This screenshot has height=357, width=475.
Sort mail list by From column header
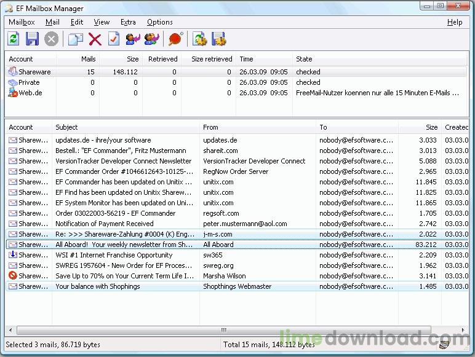(210, 127)
